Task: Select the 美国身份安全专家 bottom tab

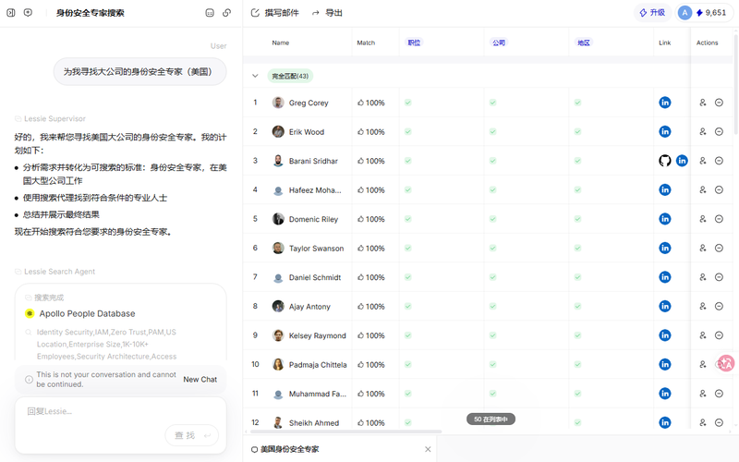Action: point(289,449)
